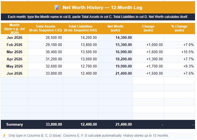Select percent change cell '+7.7%'

click(179, 59)
